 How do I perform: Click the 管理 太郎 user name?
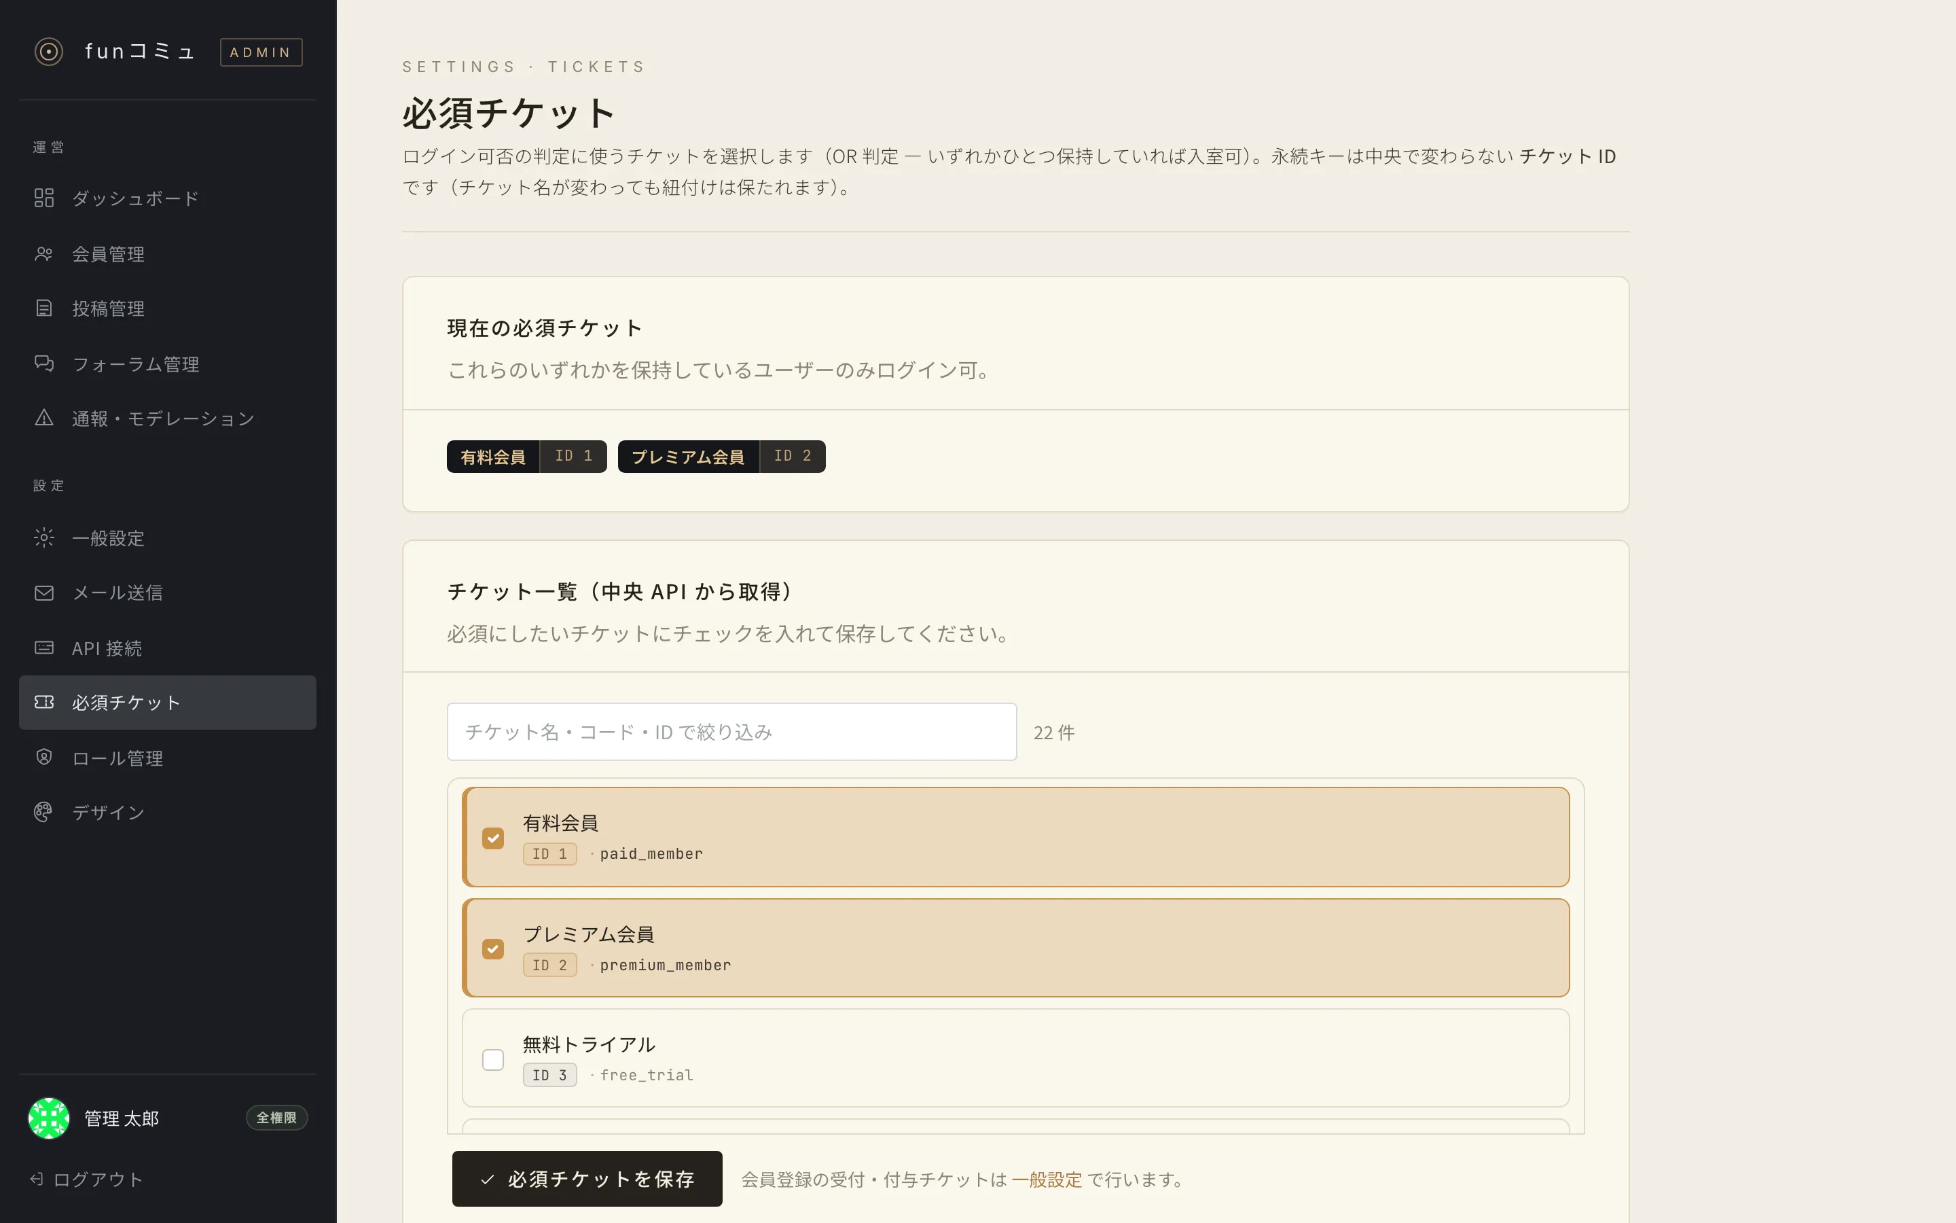pyautogui.click(x=122, y=1118)
